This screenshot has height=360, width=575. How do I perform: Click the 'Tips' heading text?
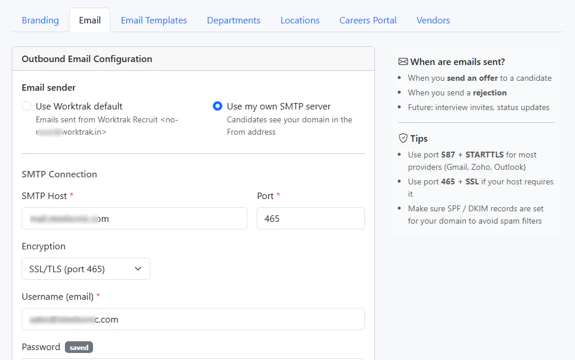pos(419,138)
